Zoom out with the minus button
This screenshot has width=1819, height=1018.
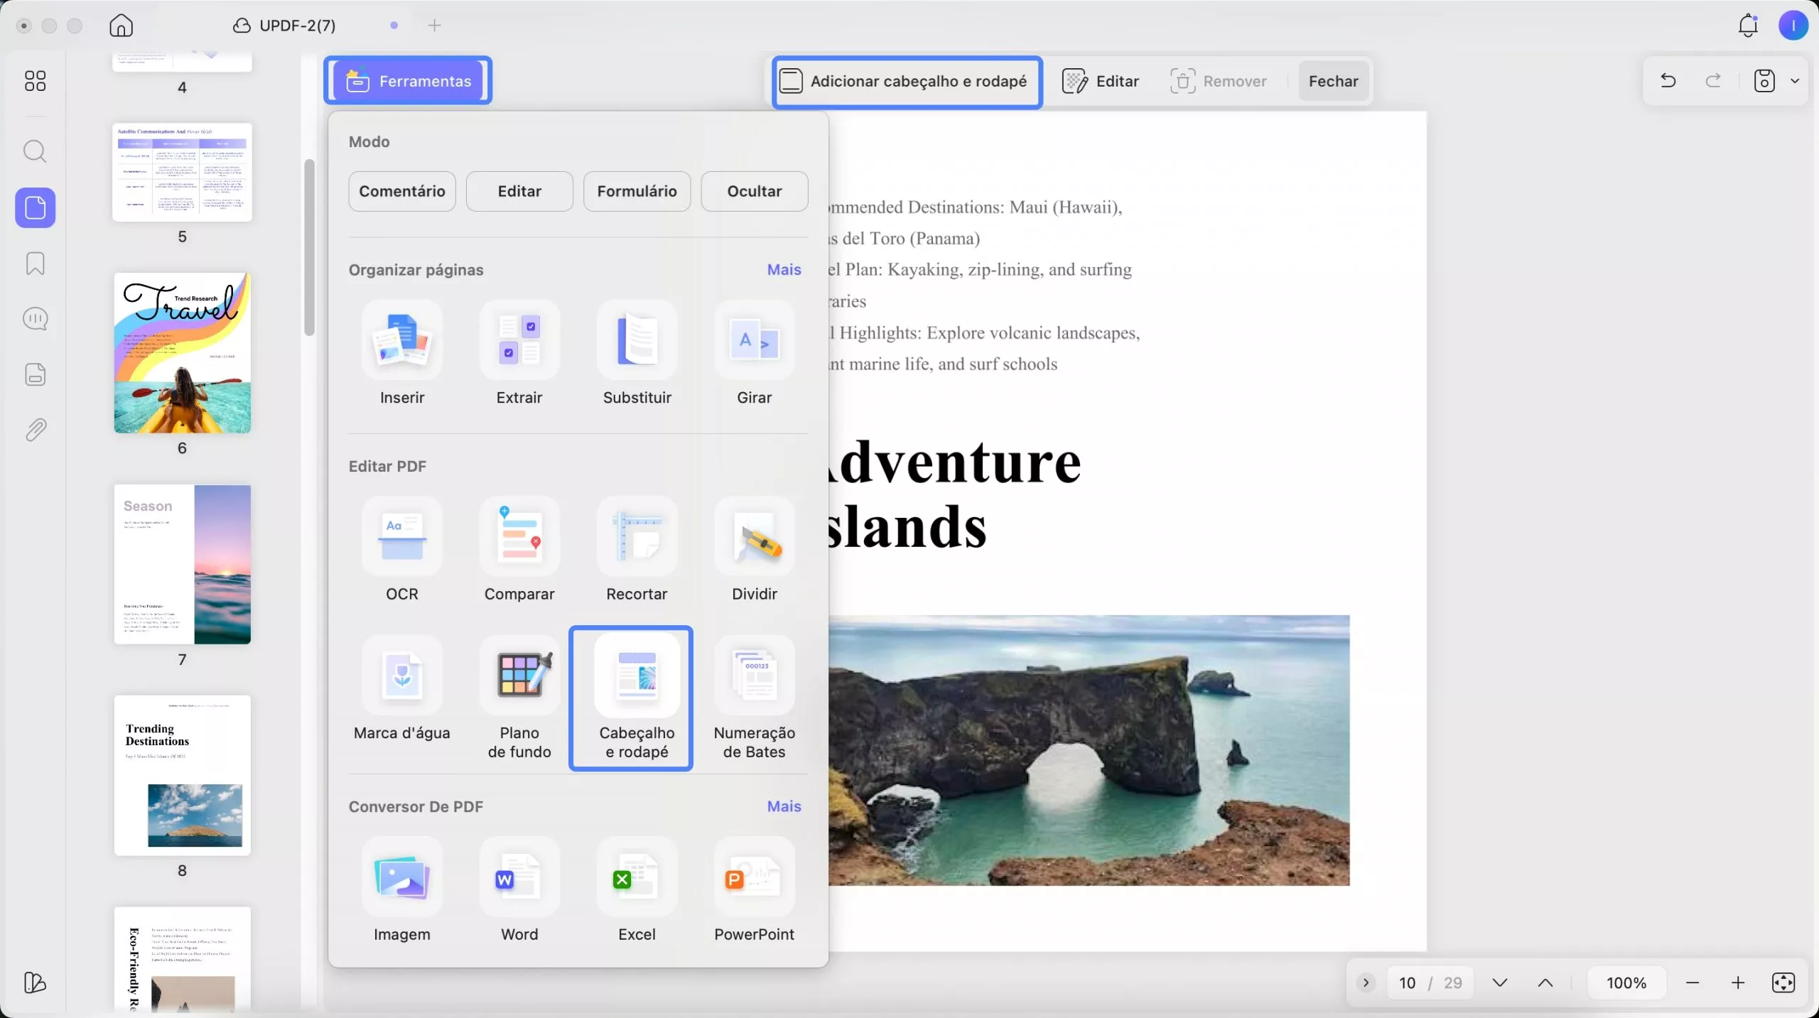[1693, 982]
